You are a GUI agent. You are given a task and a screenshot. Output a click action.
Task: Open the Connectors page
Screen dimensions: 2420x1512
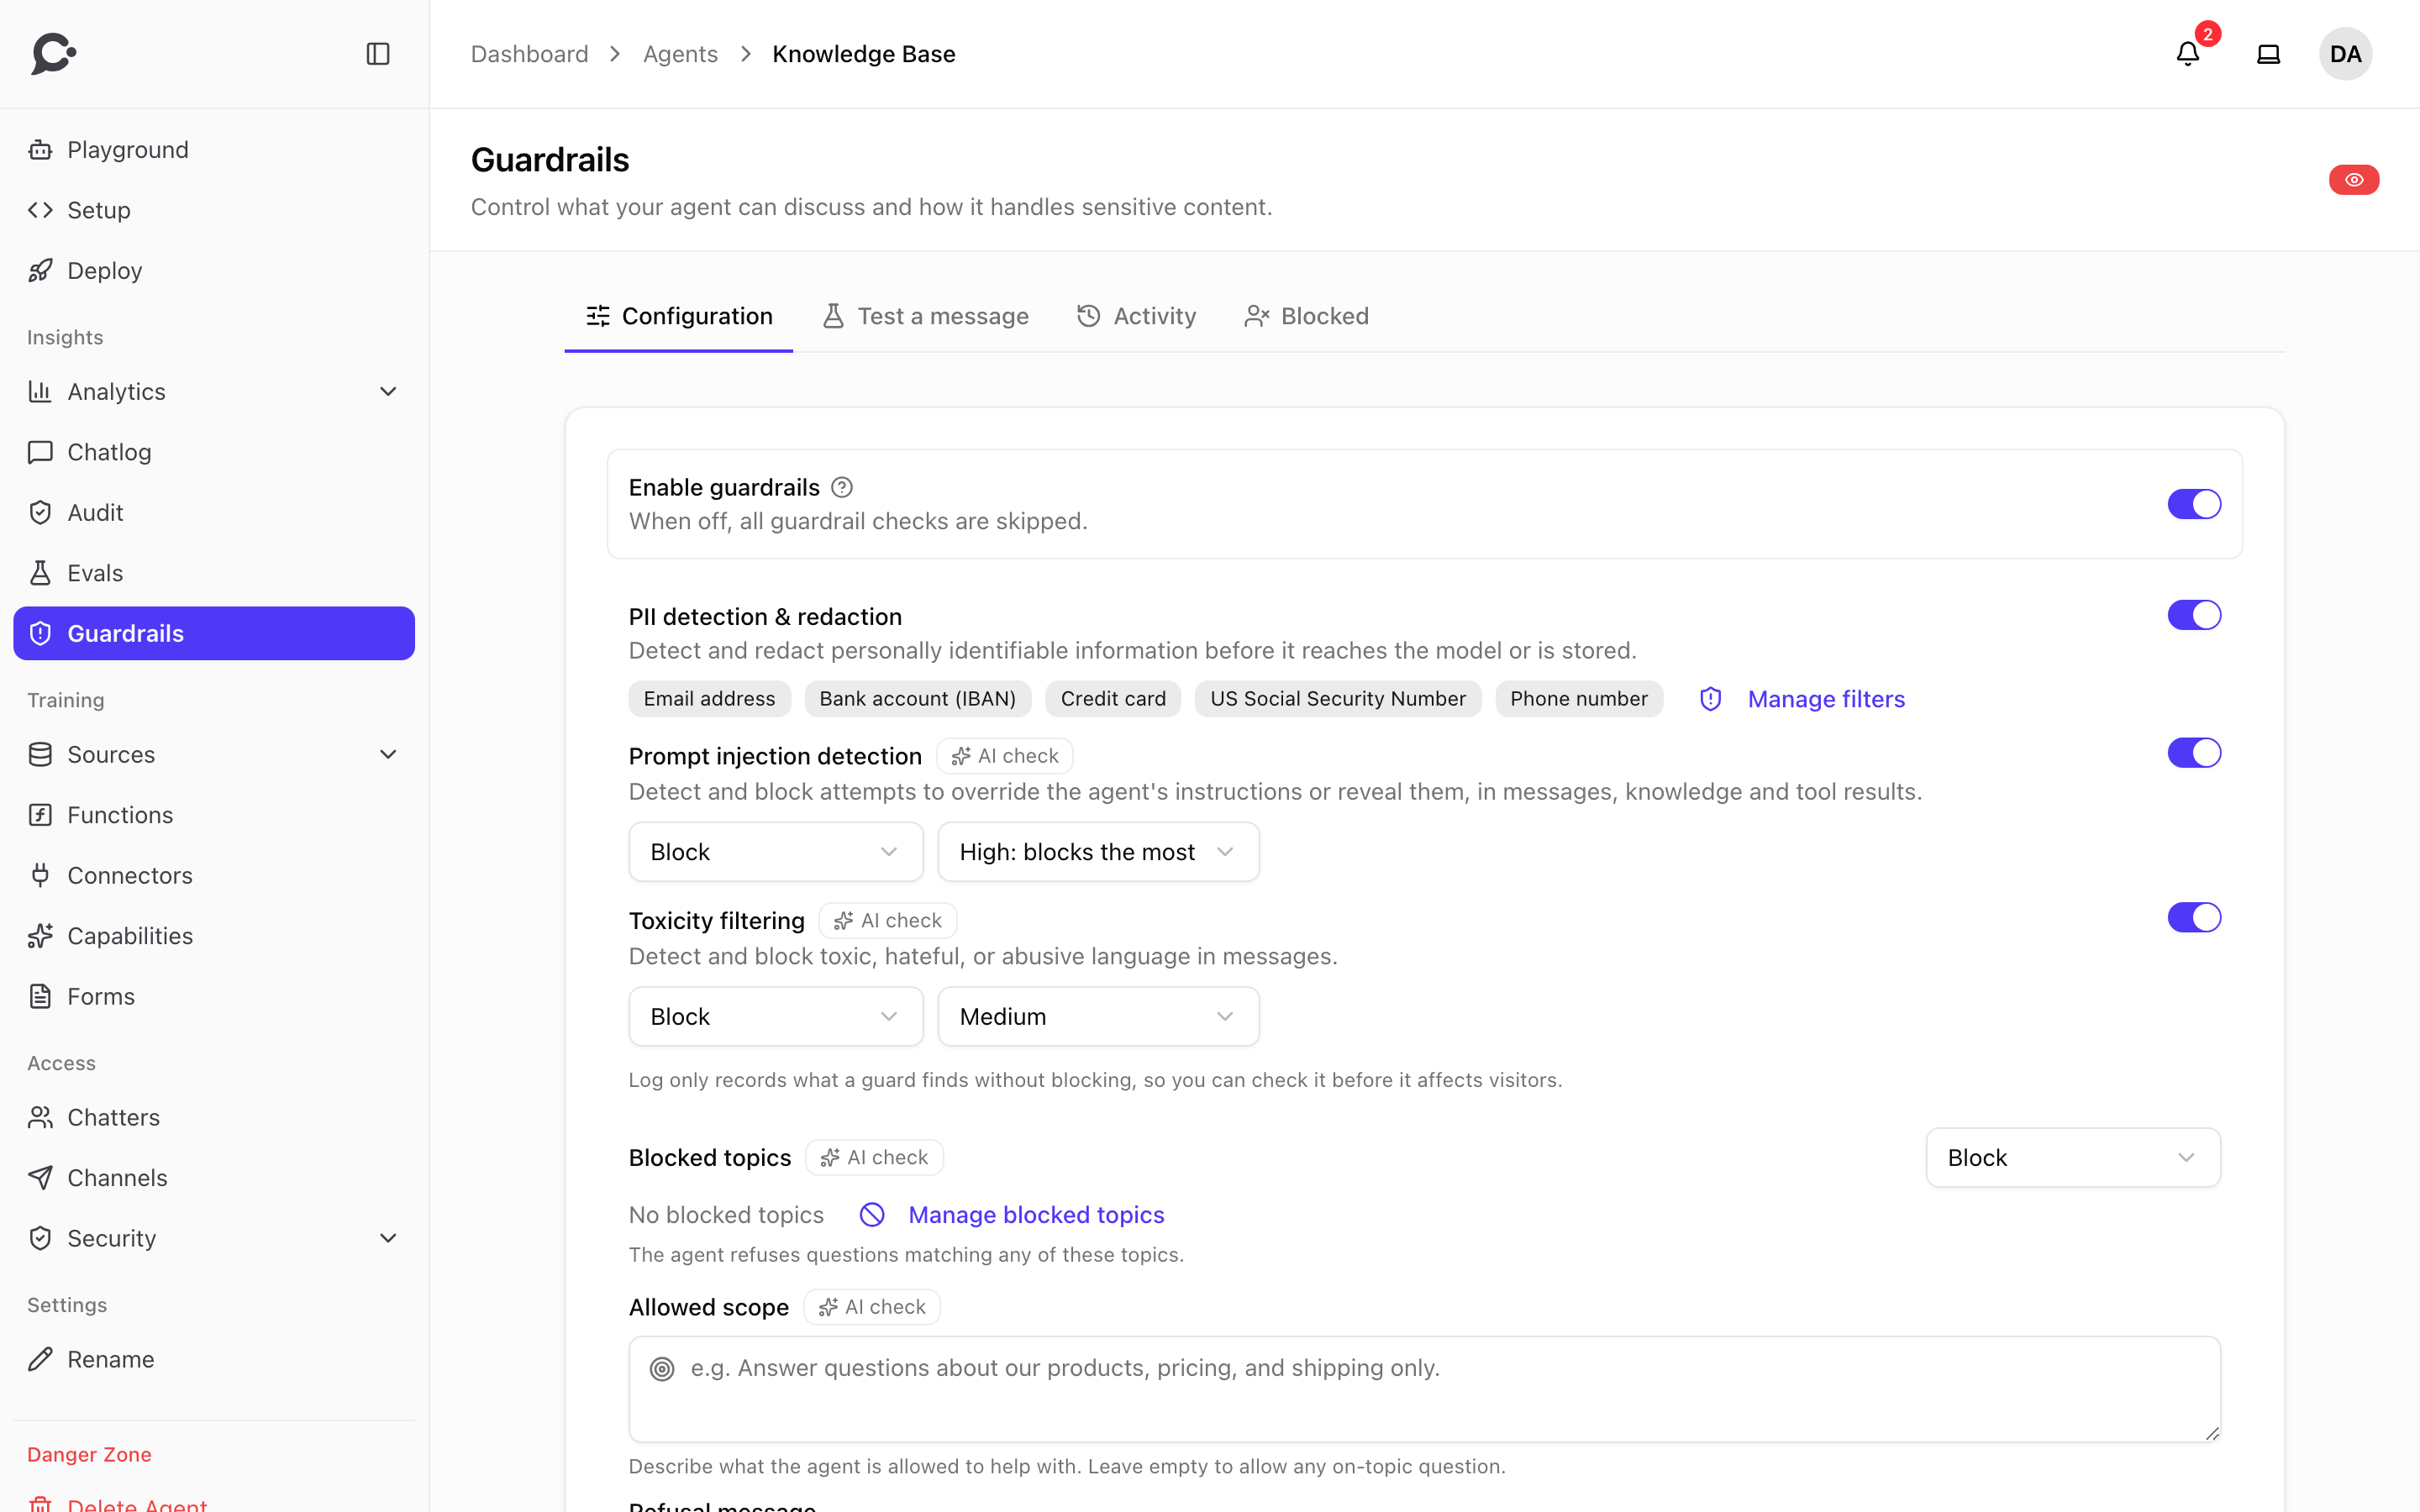pos(214,876)
